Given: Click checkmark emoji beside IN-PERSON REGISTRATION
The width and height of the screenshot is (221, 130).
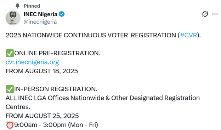Looking at the screenshot, I should click(10, 89).
